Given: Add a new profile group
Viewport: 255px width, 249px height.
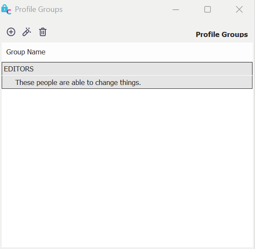Looking at the screenshot, I should (11, 32).
